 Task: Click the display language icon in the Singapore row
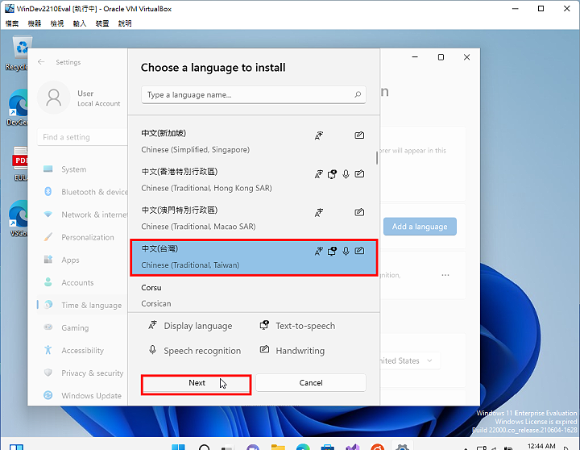319,135
